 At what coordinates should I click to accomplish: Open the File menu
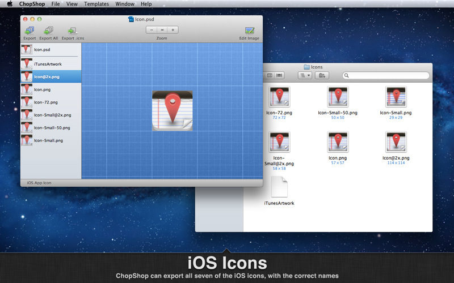[55, 4]
